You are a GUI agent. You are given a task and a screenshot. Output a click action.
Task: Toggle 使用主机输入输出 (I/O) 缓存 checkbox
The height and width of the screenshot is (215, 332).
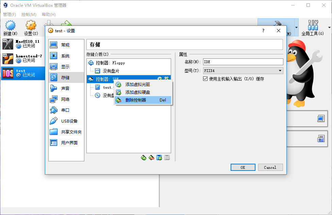pyautogui.click(x=205, y=79)
